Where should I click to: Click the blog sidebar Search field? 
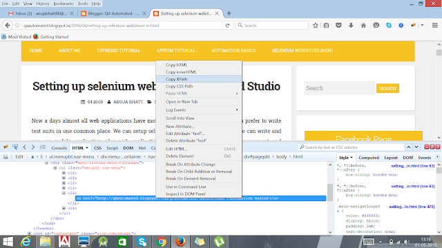(340, 88)
